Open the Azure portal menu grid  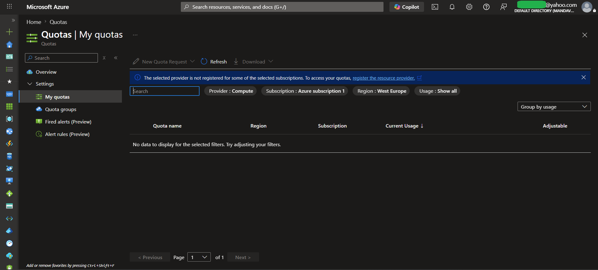click(9, 7)
